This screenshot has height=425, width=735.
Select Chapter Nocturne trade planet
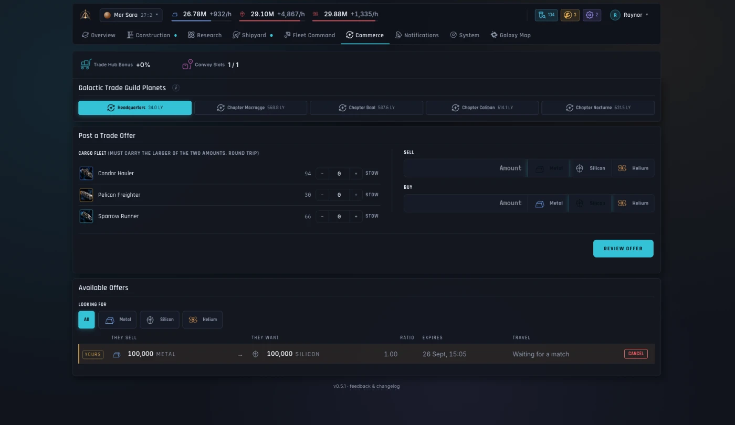(598, 108)
